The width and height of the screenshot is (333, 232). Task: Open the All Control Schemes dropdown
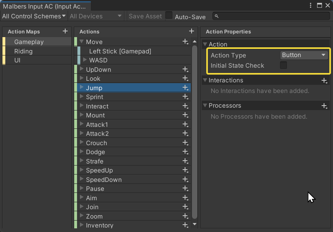[x=34, y=16]
